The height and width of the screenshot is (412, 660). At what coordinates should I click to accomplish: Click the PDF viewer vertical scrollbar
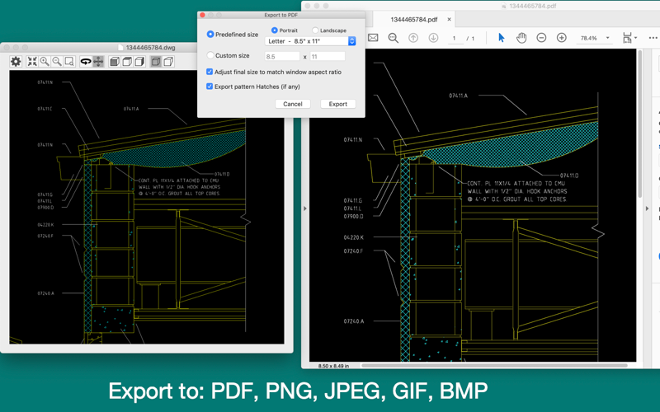coord(640,124)
